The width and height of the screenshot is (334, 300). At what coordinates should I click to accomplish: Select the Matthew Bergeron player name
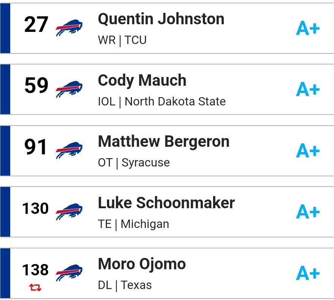164,142
